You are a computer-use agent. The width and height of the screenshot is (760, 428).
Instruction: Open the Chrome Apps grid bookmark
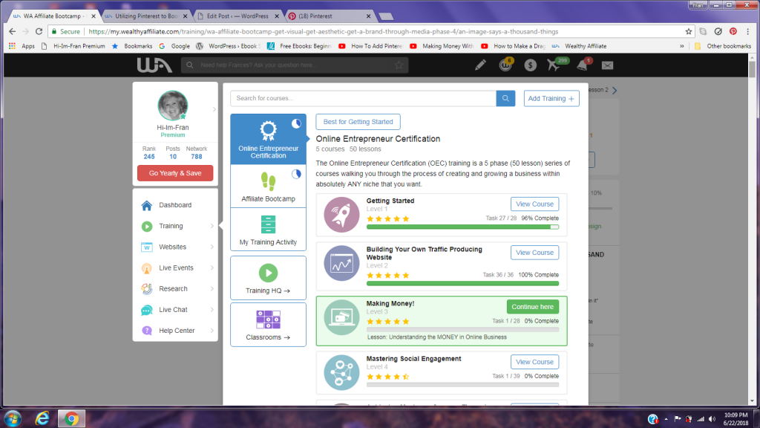[x=12, y=46]
